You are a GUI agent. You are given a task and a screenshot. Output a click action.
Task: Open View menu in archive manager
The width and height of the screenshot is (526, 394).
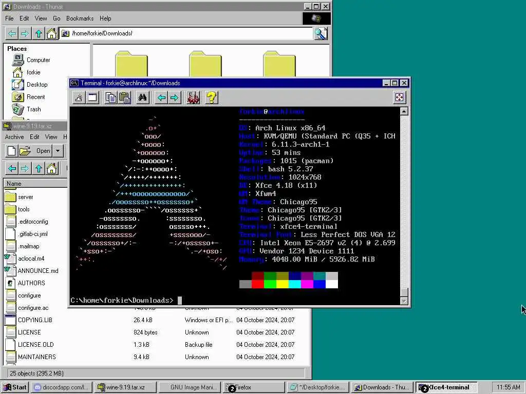pyautogui.click(x=51, y=136)
